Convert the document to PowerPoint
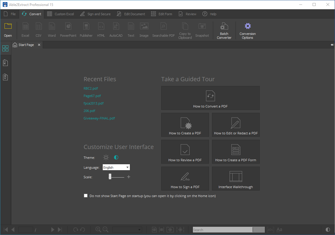The image size is (335, 235). [x=68, y=29]
